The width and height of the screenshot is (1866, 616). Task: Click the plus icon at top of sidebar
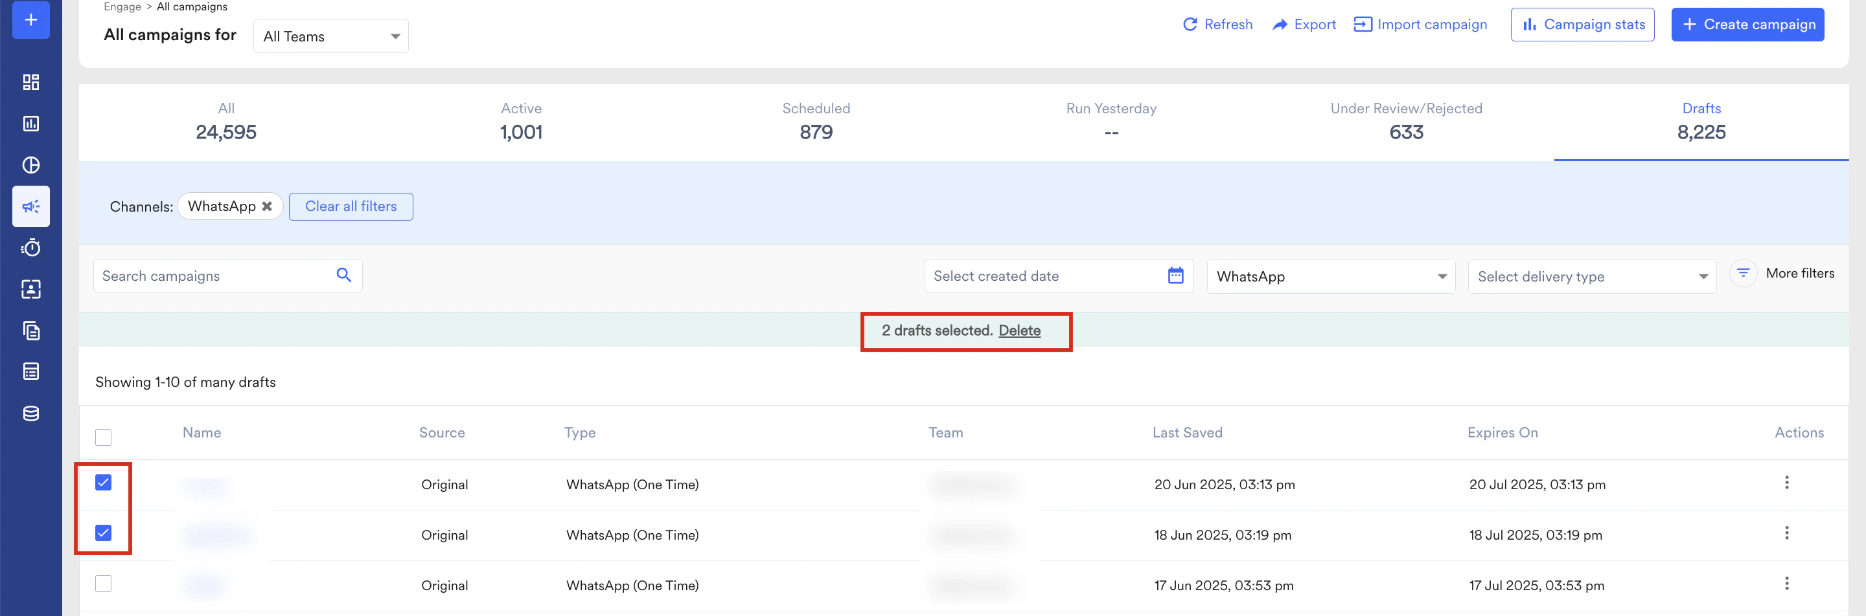(x=30, y=19)
